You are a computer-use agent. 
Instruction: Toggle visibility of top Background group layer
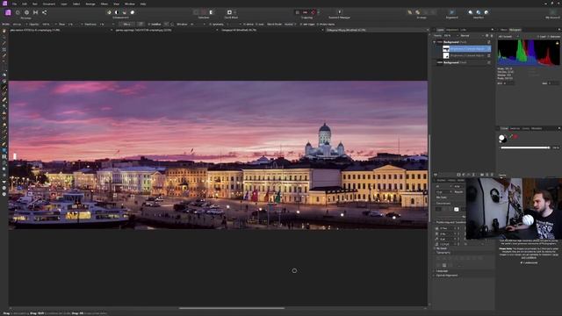(x=489, y=42)
